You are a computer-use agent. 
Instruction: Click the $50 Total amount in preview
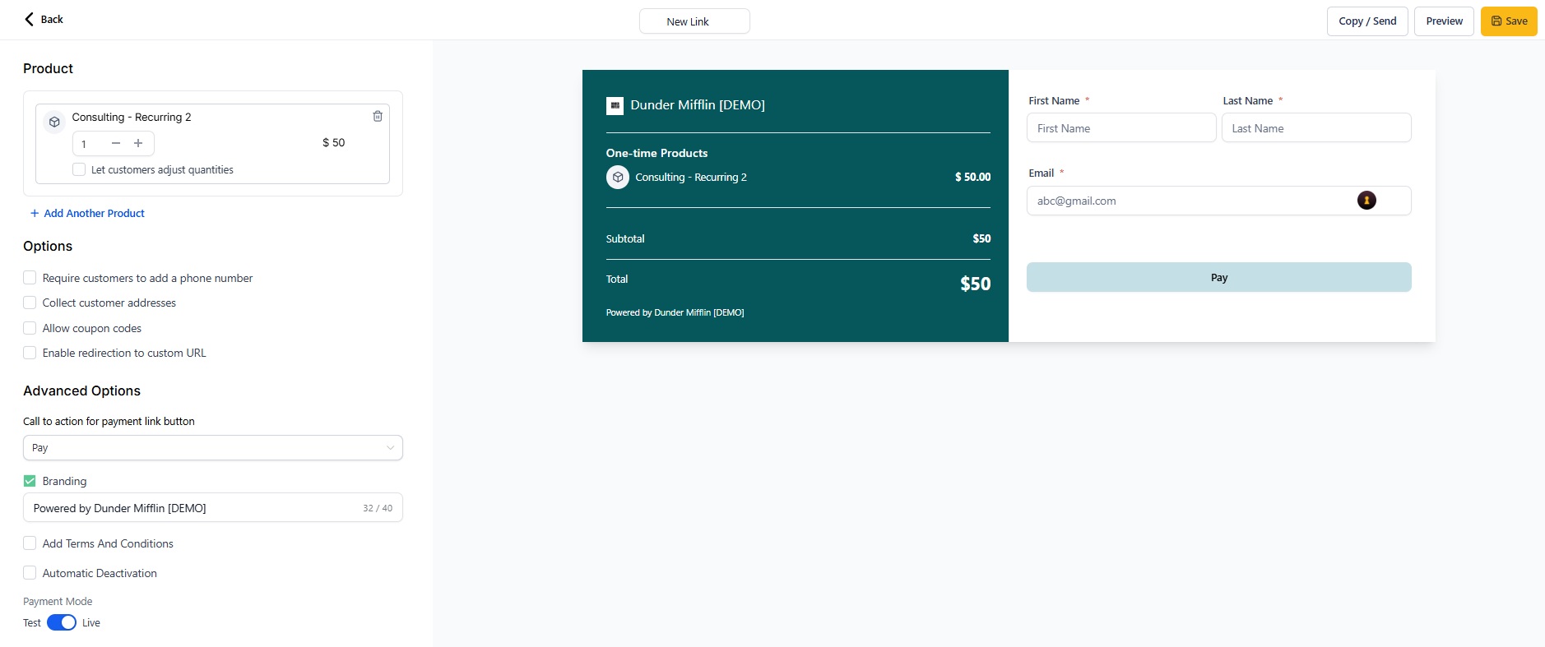(975, 284)
